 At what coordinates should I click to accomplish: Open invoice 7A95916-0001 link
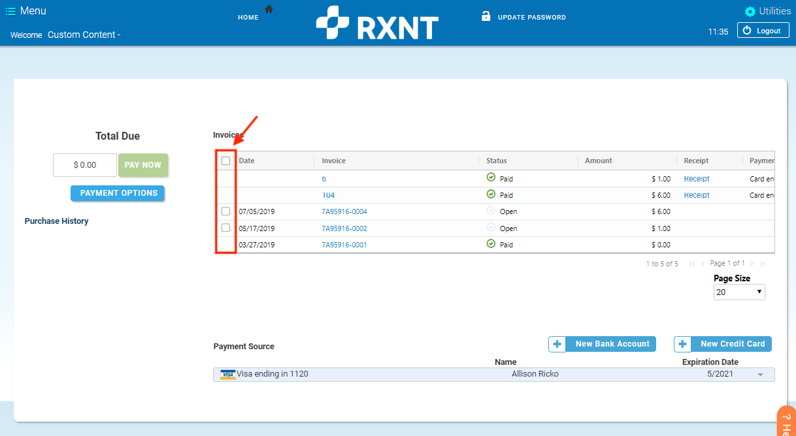point(344,245)
